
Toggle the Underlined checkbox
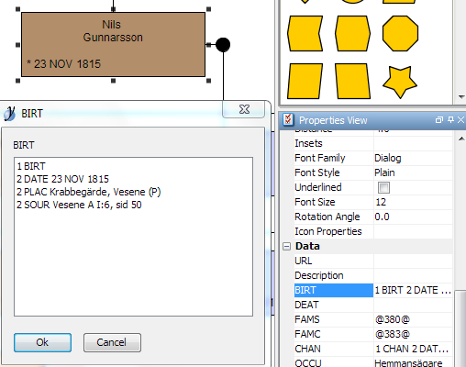pos(383,187)
